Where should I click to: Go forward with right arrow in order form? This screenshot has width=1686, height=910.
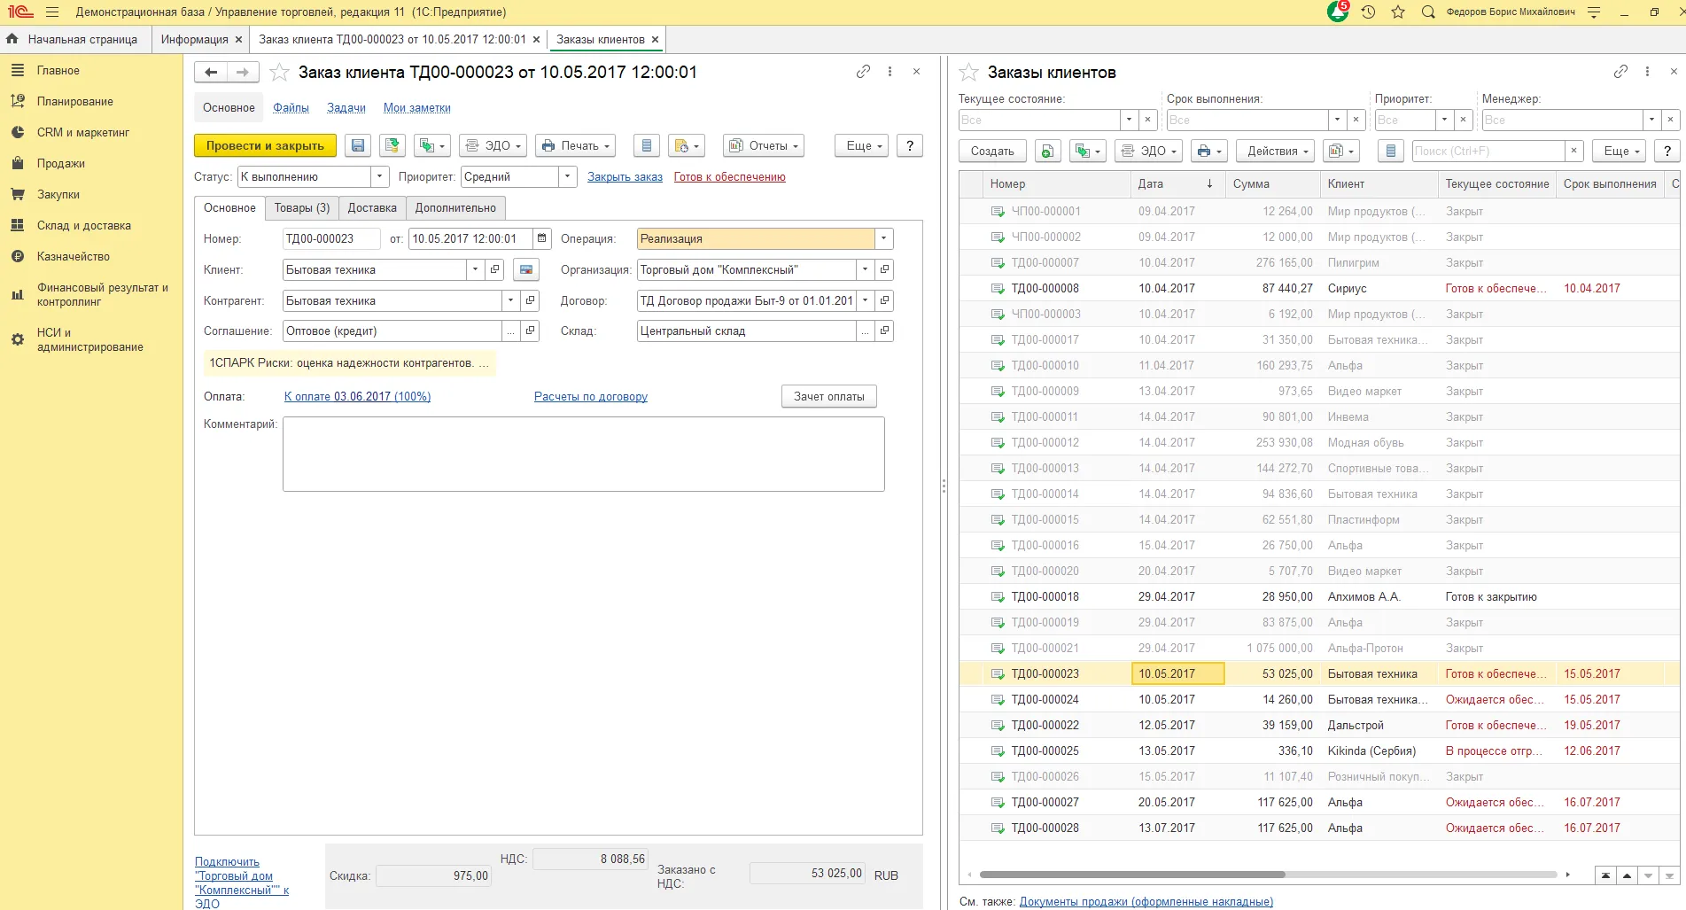coord(243,73)
